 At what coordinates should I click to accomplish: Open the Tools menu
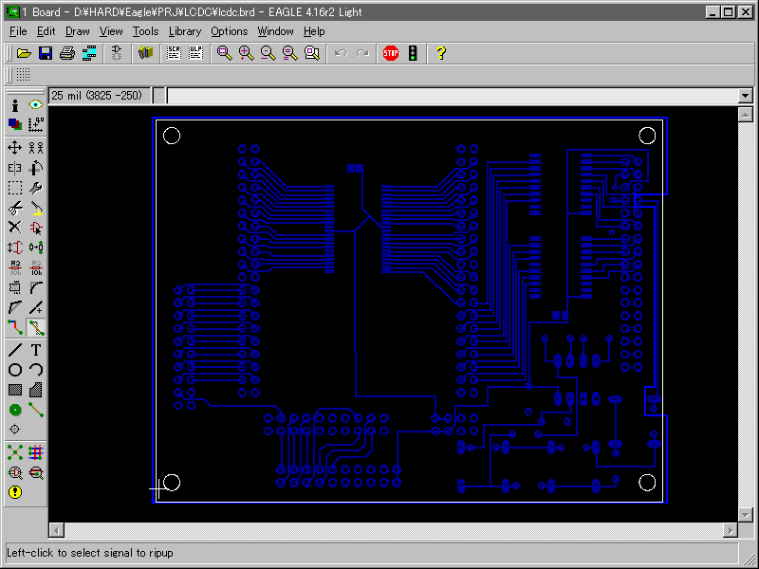tap(146, 31)
